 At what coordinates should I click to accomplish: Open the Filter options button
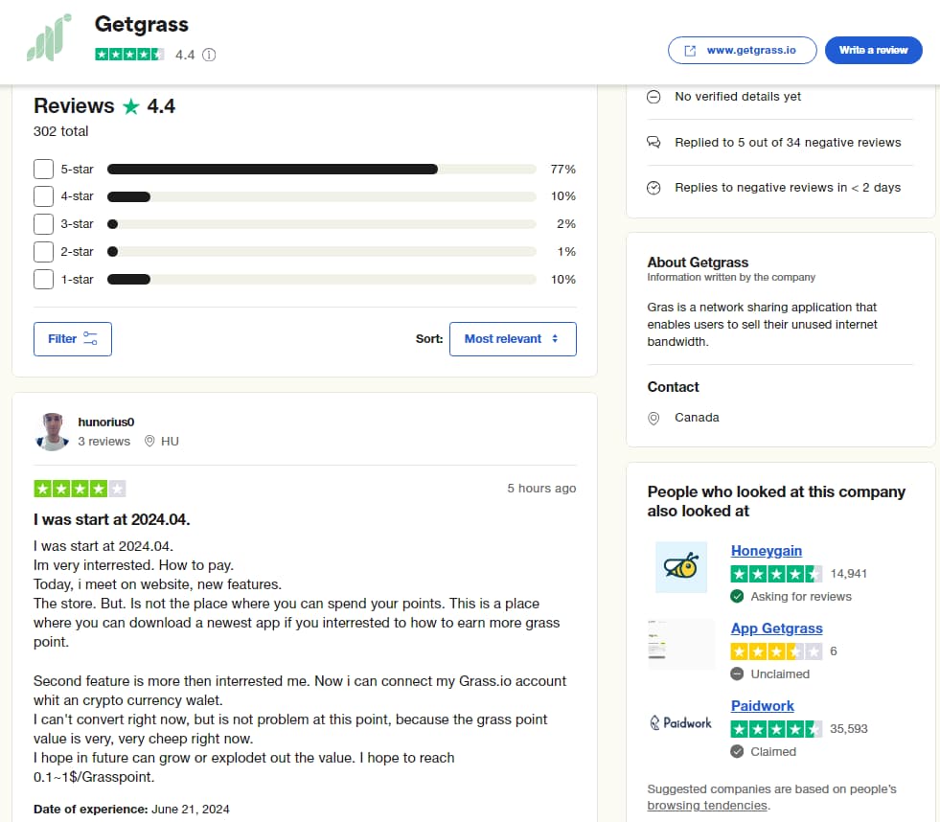[x=73, y=339]
